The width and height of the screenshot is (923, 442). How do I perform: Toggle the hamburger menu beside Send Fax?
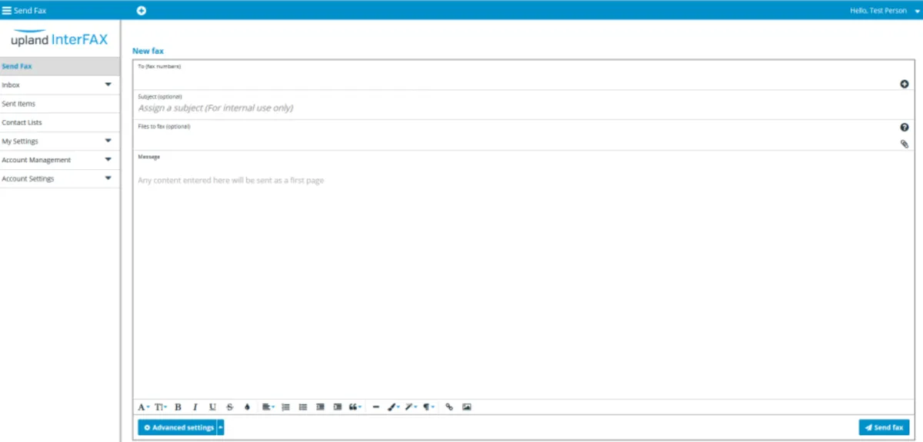coord(7,11)
